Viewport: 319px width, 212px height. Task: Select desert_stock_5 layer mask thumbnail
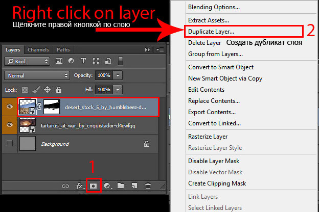point(52,107)
